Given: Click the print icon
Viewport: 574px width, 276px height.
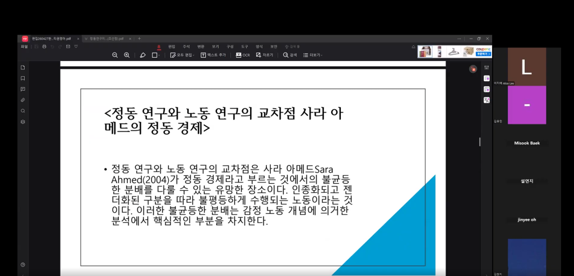Looking at the screenshot, I should [44, 47].
